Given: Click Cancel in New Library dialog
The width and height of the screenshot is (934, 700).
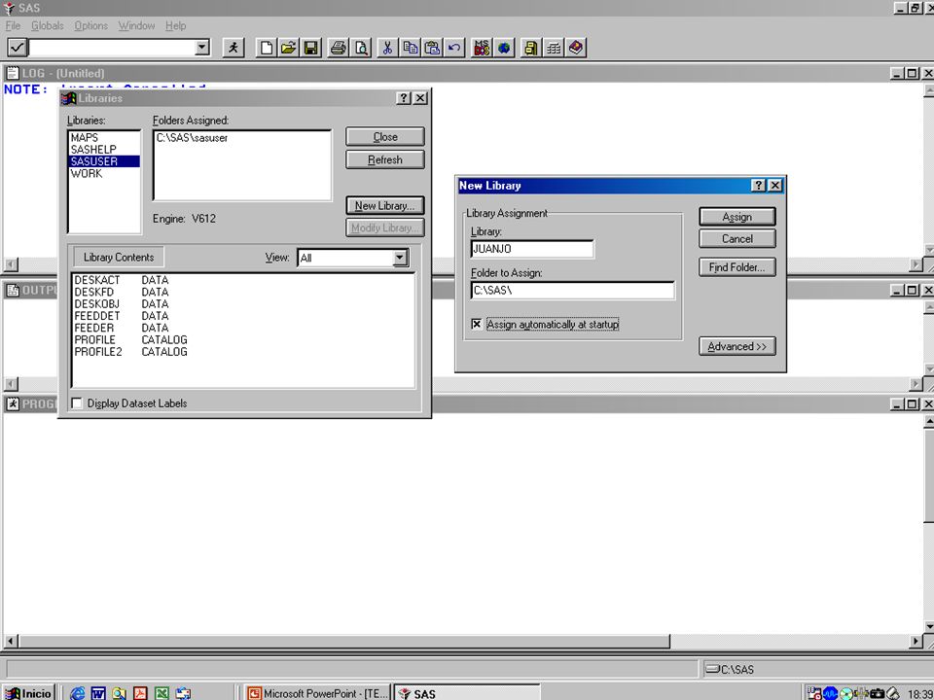Looking at the screenshot, I should tap(737, 239).
